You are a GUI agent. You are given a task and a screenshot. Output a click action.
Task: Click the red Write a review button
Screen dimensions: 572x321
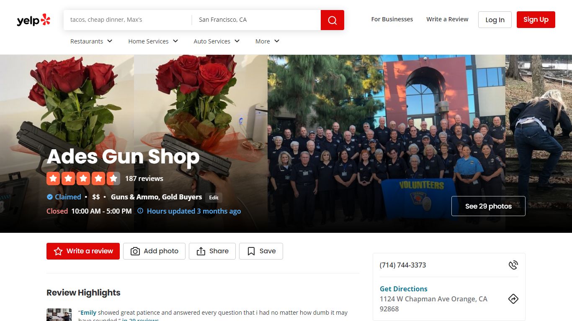coord(83,251)
